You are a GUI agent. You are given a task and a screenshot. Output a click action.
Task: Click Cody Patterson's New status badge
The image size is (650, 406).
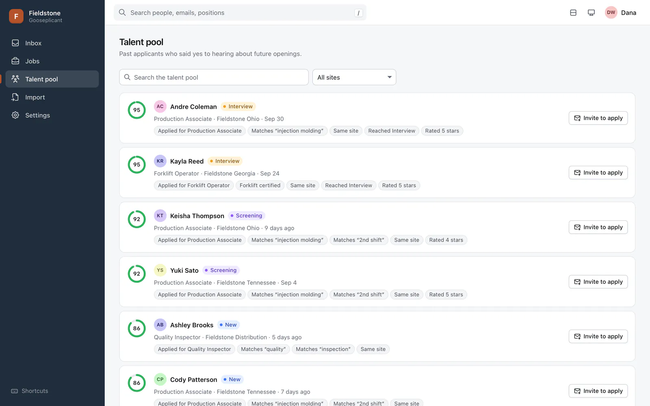[232, 379]
